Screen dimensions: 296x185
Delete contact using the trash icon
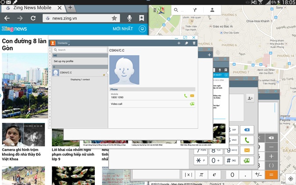pos(194,43)
